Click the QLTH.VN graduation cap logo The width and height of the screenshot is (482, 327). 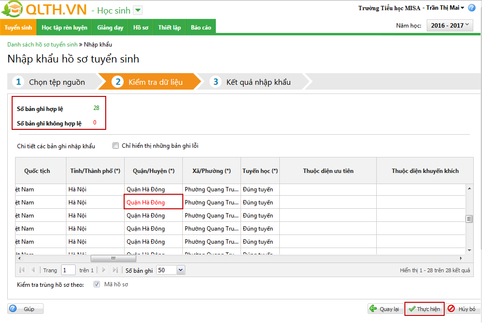coord(12,9)
